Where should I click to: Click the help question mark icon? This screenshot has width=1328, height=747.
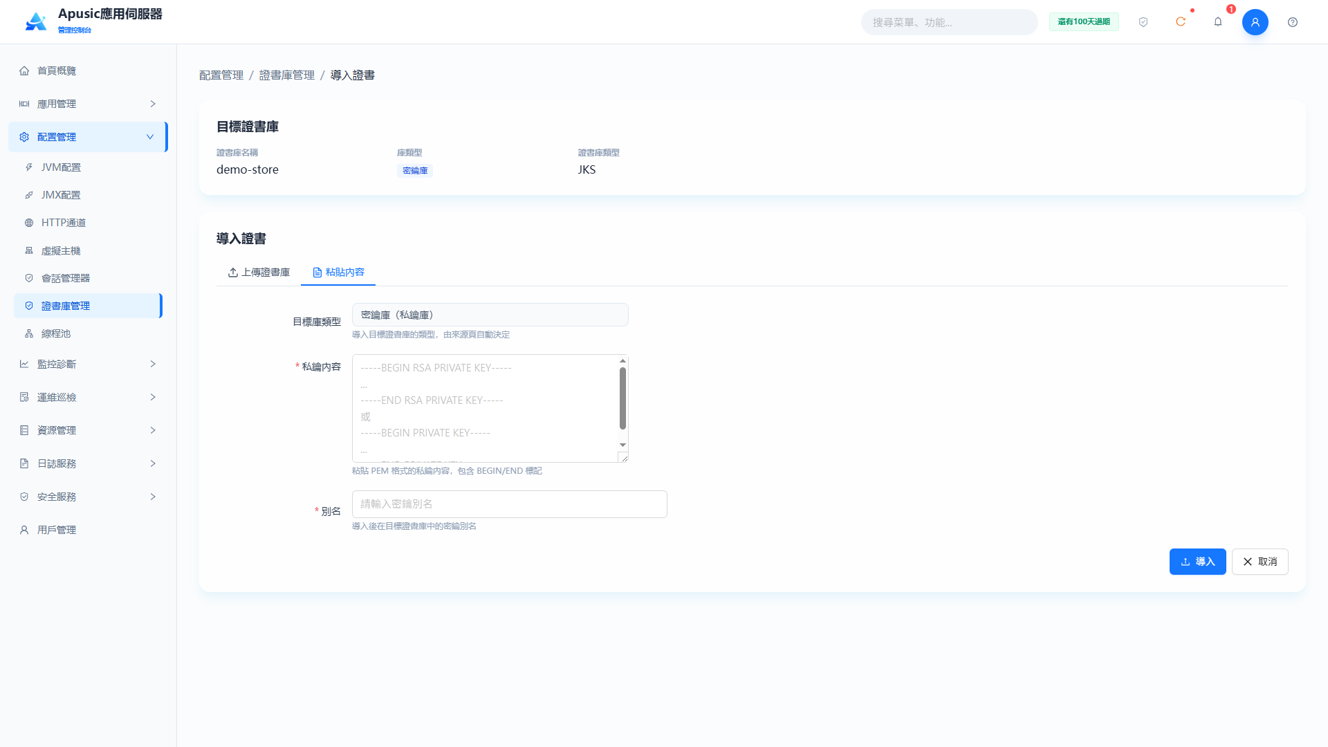coord(1293,22)
